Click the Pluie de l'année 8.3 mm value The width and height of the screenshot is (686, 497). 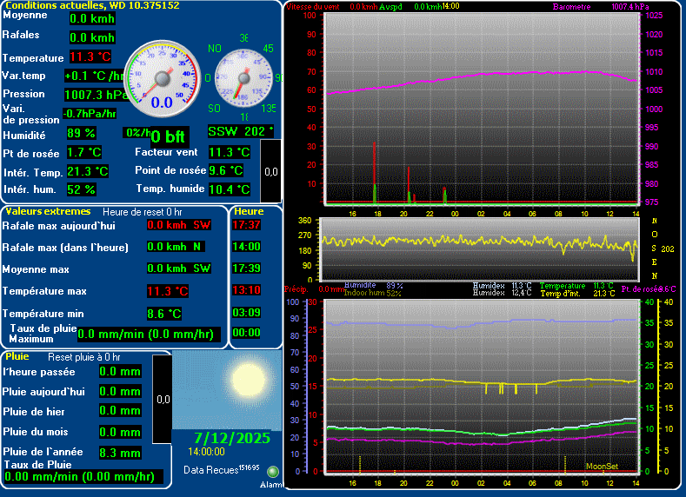coord(119,453)
